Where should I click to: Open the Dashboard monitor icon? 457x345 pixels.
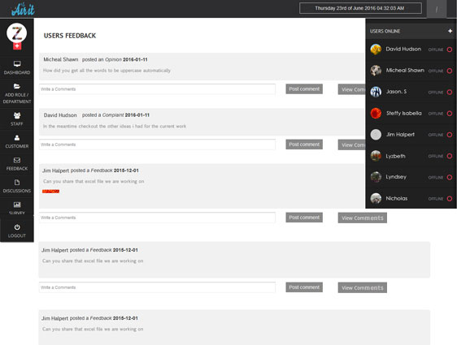point(17,63)
